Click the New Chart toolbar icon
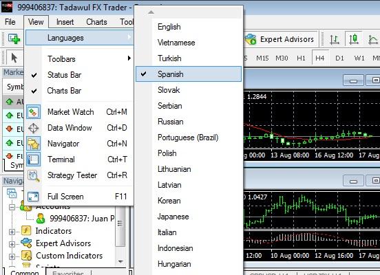The width and height of the screenshot is (380, 275). click(x=14, y=38)
